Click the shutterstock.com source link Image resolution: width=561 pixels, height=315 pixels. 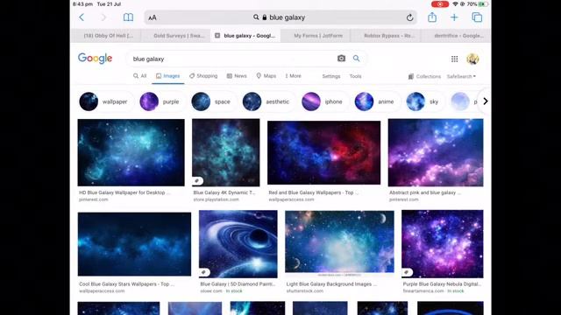coord(305,291)
